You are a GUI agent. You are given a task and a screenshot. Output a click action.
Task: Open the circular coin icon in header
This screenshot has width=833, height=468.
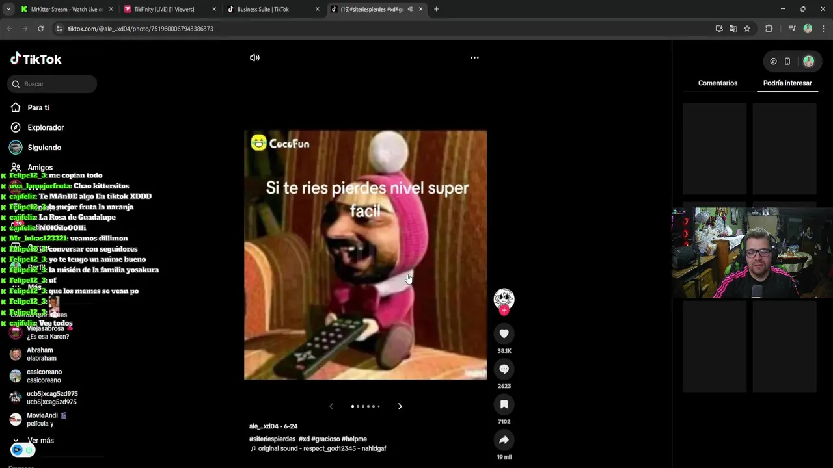(x=773, y=61)
